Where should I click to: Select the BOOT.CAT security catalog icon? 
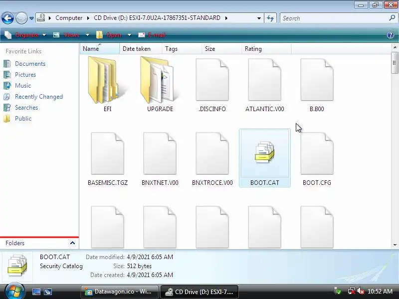pos(265,152)
